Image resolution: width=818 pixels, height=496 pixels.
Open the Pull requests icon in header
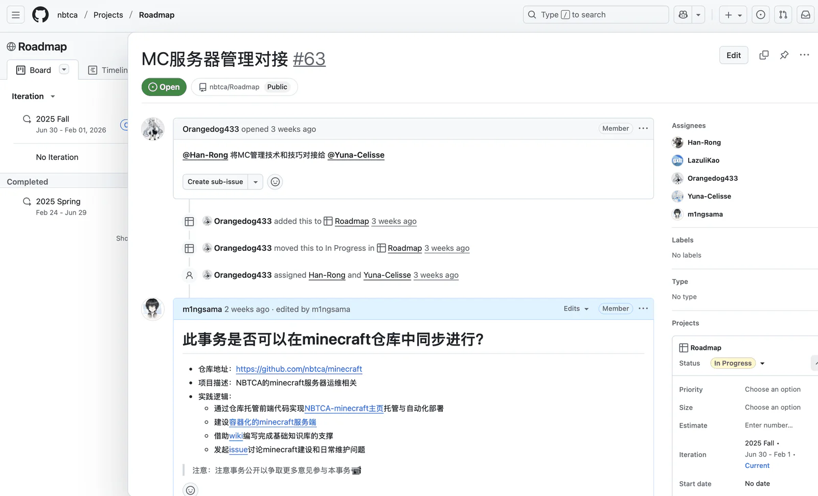coord(783,15)
